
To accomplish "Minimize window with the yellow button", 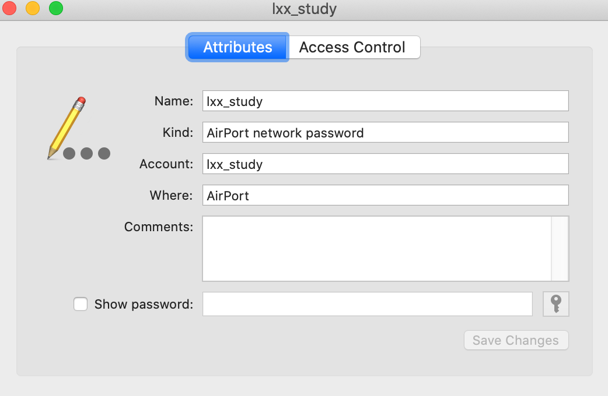I will (33, 9).
